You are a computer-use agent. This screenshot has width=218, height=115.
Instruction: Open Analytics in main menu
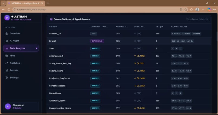[x=21, y=63]
